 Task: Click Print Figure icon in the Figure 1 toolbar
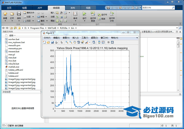[x=56, y=42]
